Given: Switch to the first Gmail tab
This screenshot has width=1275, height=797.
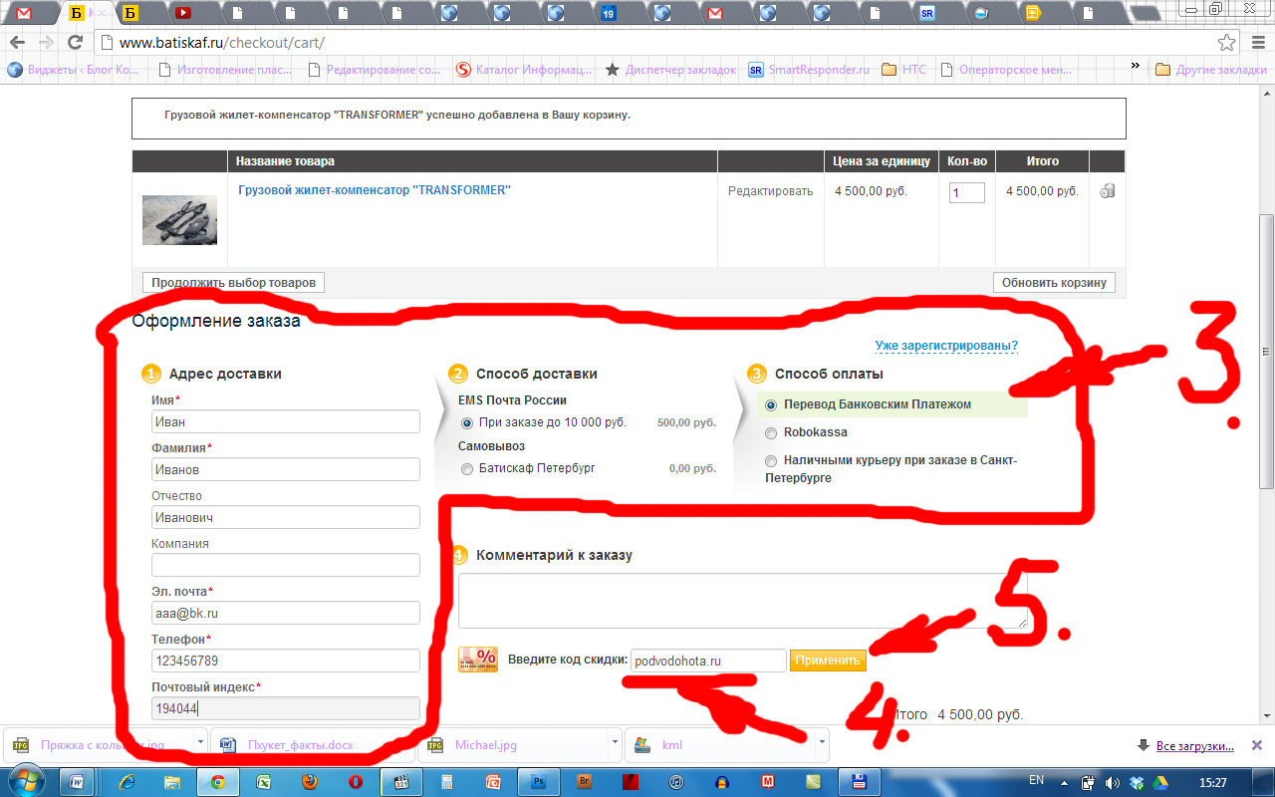Looking at the screenshot, I should point(24,13).
